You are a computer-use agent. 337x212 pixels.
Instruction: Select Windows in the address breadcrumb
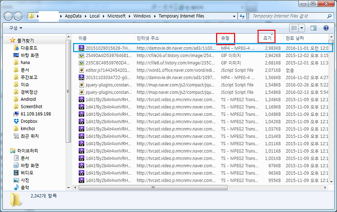pos(142,16)
